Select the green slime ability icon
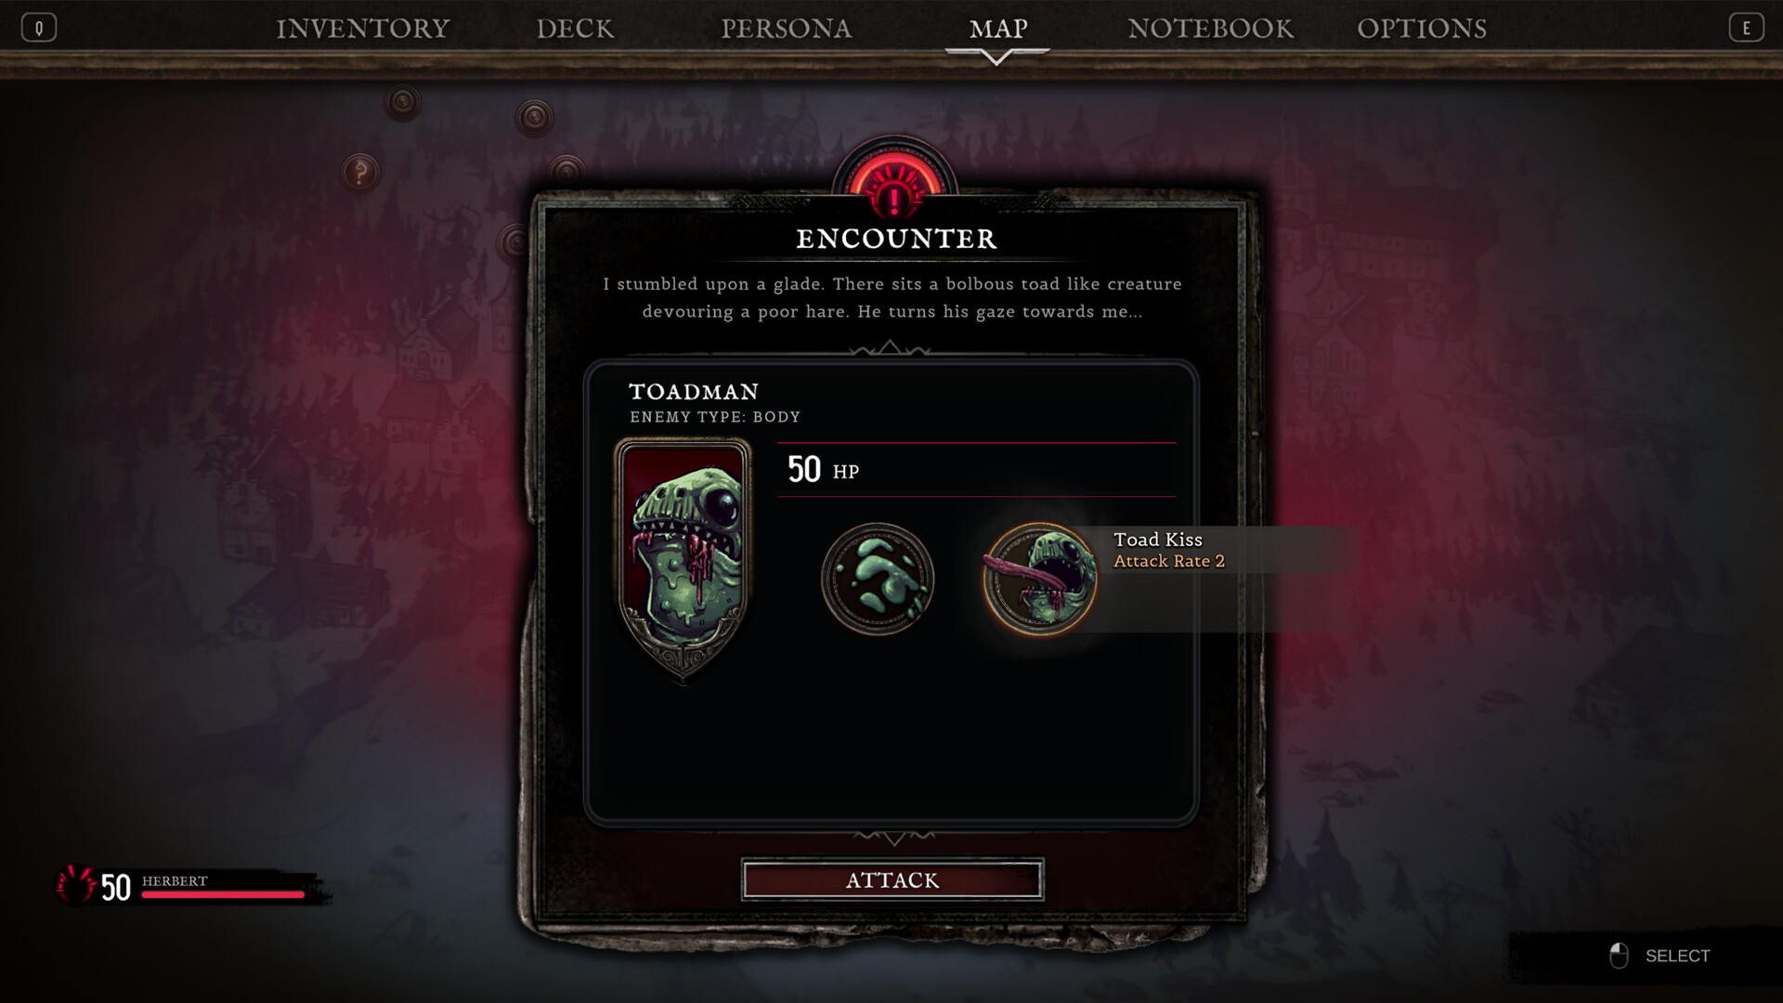The image size is (1783, 1003). click(x=878, y=580)
